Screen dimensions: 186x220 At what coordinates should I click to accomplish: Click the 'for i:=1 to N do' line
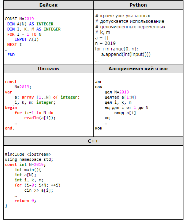34,113
